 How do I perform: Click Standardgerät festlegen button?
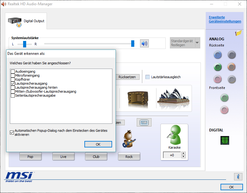[x=182, y=43]
